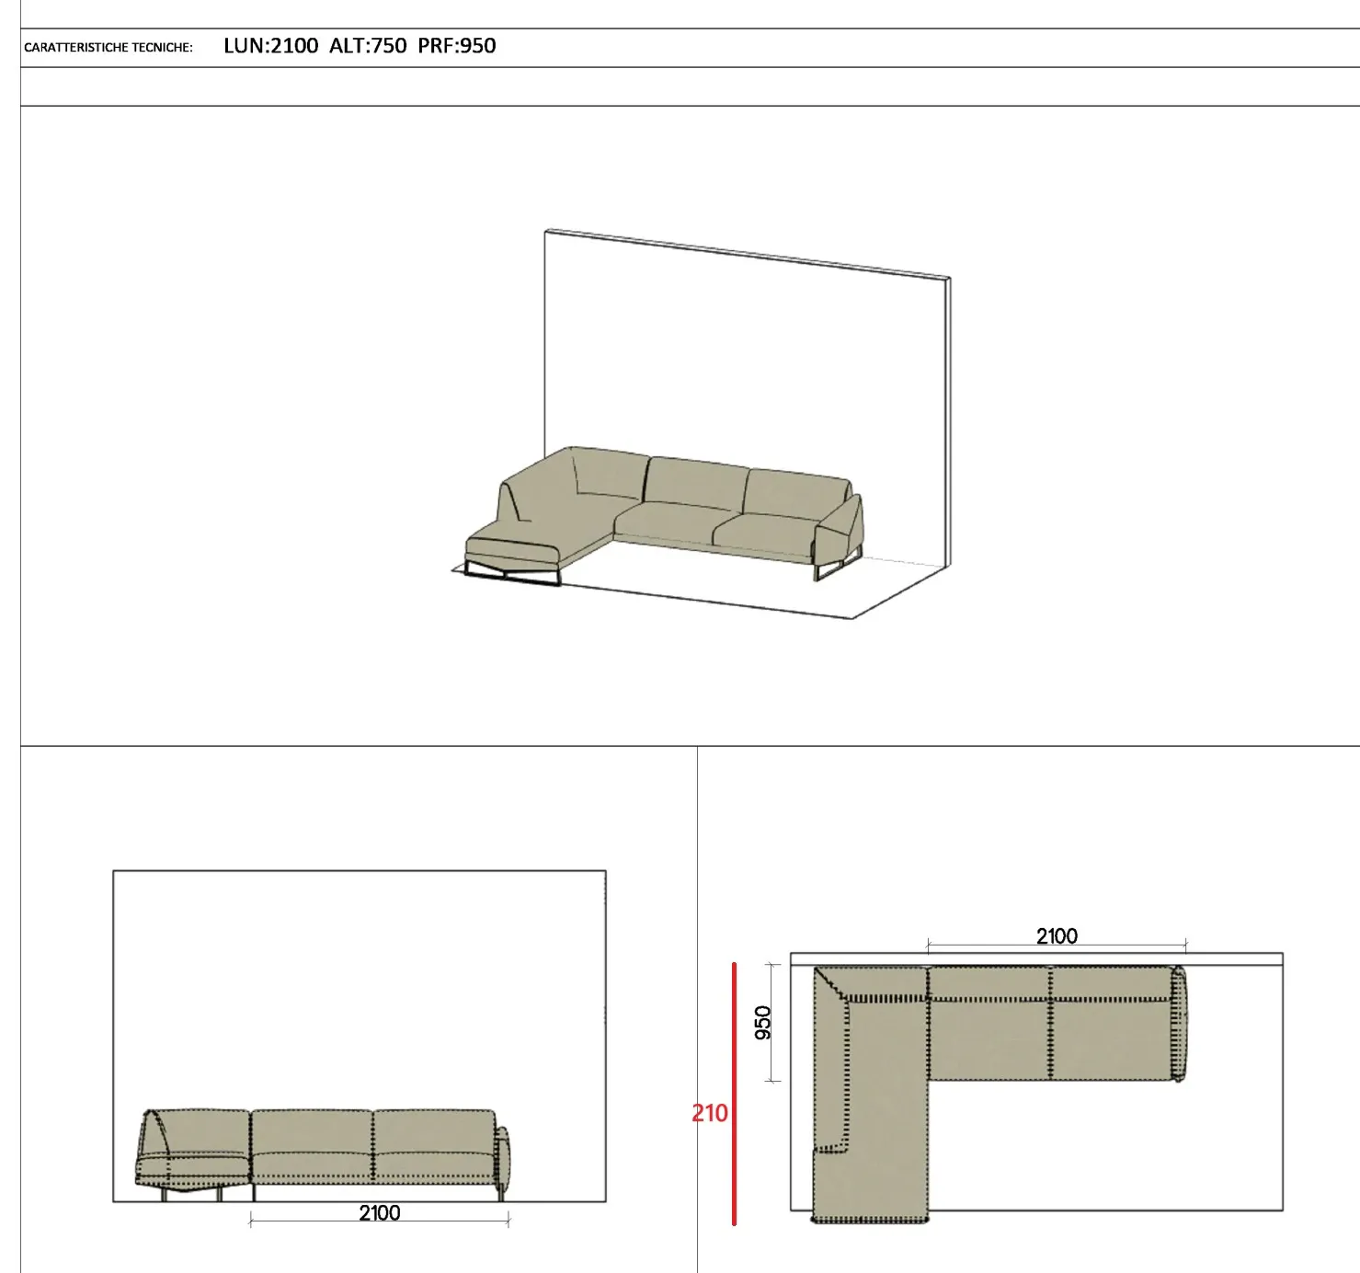The width and height of the screenshot is (1360, 1273).
Task: Click the rotated 950 depth dimension
Action: click(x=763, y=1023)
